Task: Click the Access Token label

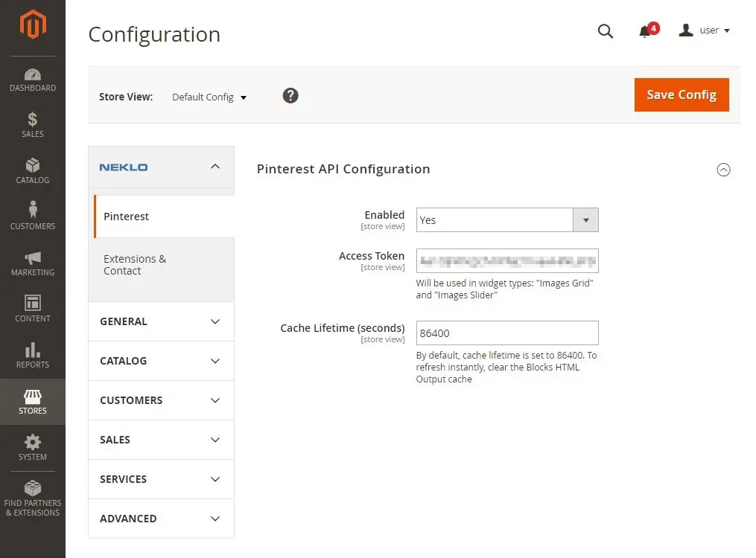Action: (x=371, y=256)
